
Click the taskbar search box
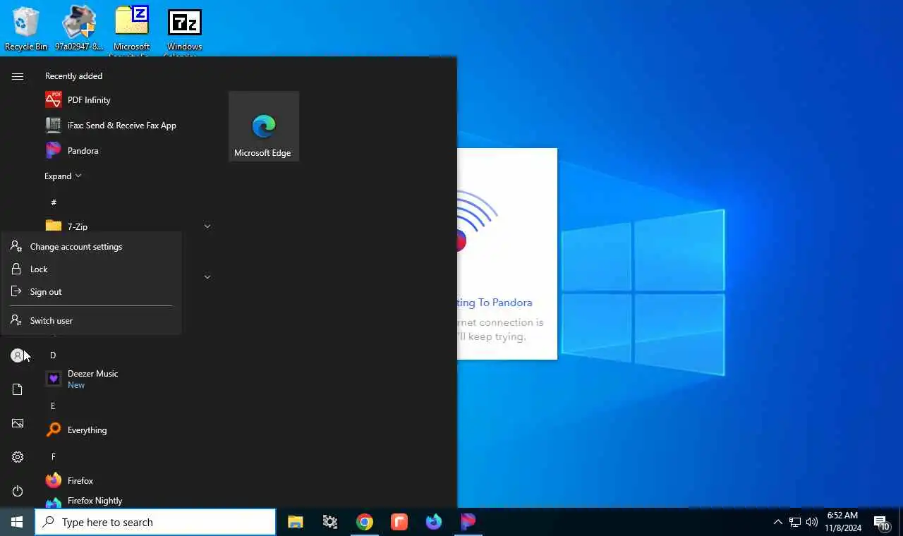(155, 522)
